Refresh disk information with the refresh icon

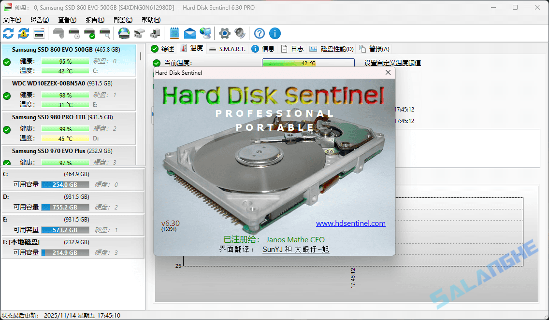pos(8,33)
